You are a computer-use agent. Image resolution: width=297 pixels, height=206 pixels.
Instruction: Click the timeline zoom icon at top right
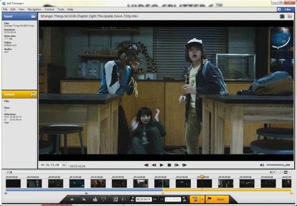(286, 172)
